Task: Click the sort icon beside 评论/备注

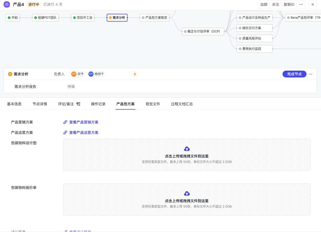Action: point(78,104)
